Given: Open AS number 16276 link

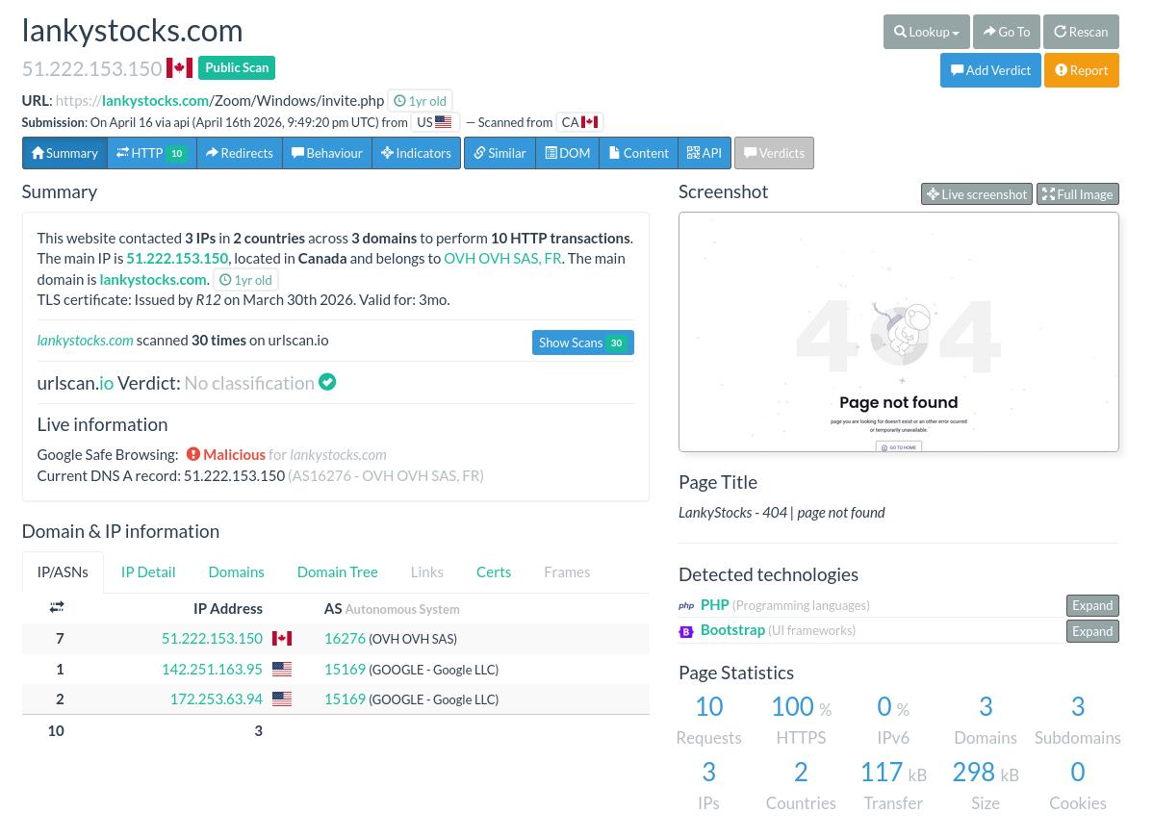Looking at the screenshot, I should [345, 638].
